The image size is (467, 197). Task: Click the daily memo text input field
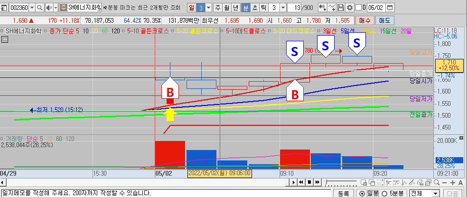pyautogui.click(x=165, y=193)
